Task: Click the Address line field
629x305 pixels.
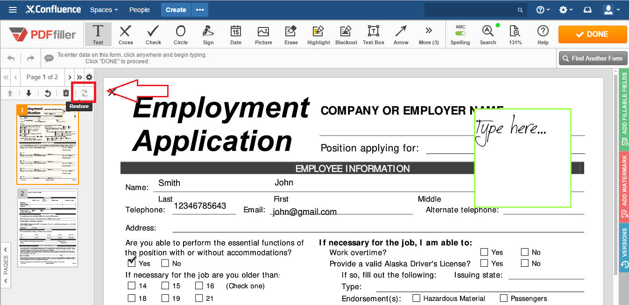Action: pyautogui.click(x=378, y=227)
